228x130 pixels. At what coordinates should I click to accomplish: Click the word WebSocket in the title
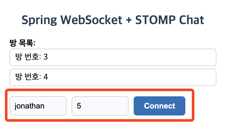click(x=91, y=20)
